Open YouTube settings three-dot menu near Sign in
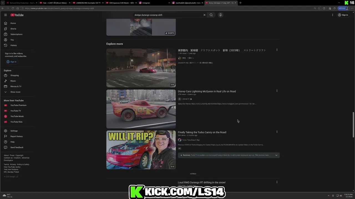The width and height of the screenshot is (355, 199). tap(333, 15)
